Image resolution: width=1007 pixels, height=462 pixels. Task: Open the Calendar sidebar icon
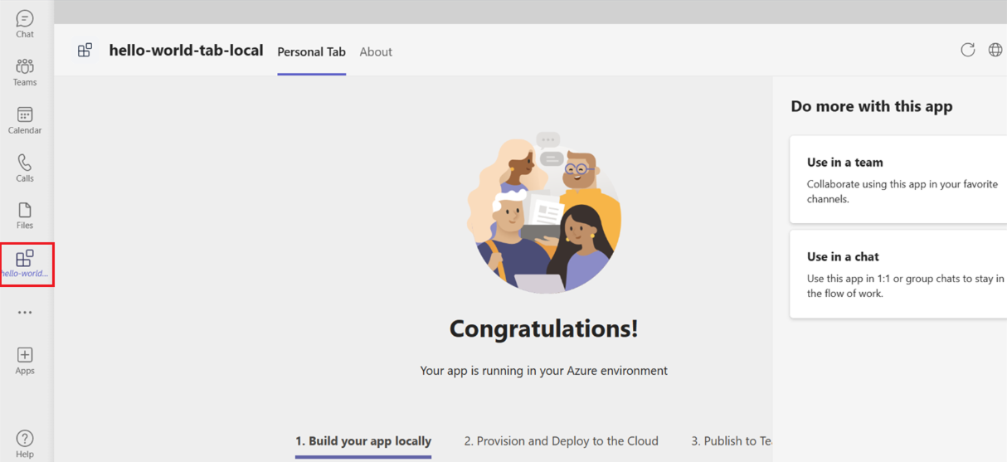(25, 119)
